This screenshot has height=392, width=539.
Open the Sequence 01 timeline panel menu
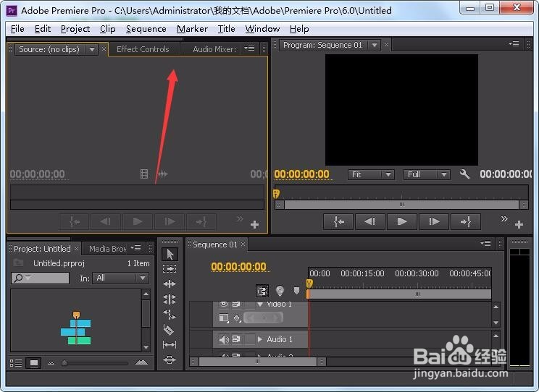point(485,243)
